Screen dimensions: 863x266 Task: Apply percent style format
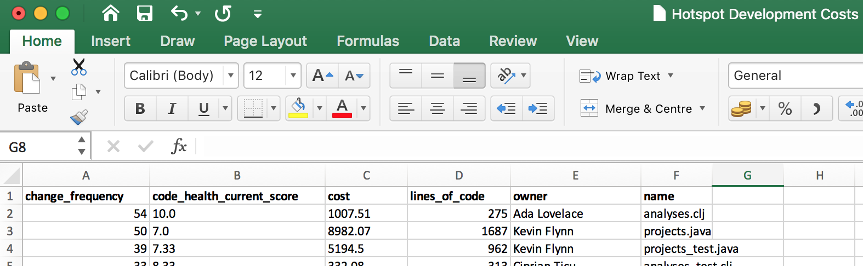(x=785, y=108)
